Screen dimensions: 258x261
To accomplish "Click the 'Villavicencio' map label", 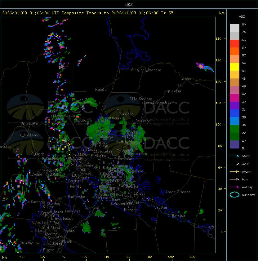I will [x=63, y=116].
